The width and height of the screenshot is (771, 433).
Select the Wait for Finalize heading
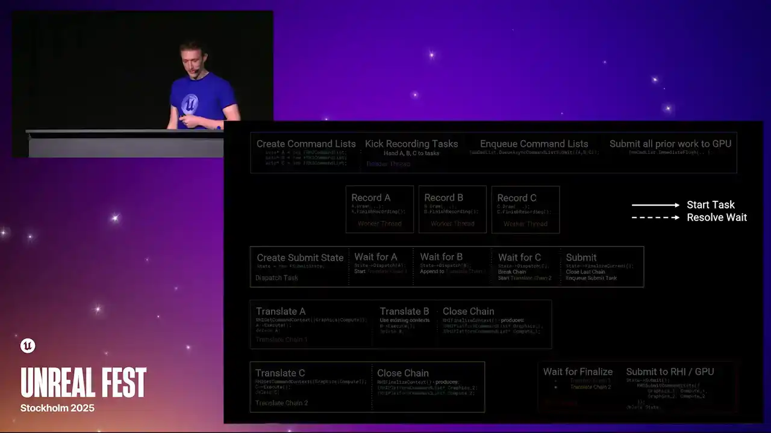(578, 372)
